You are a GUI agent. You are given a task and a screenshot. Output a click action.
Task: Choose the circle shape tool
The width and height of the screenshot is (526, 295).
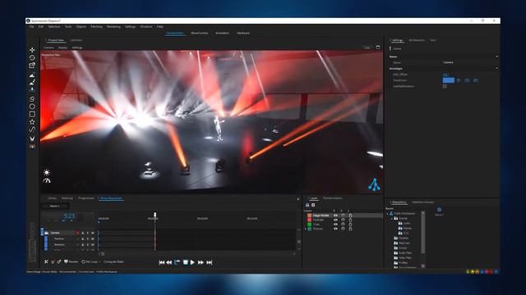[32, 107]
